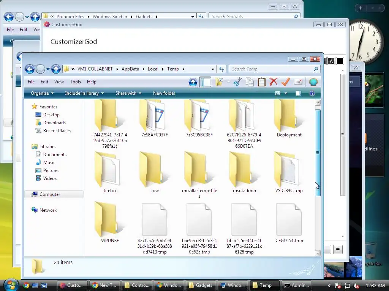Viewport: 389px width, 291px height.
Task: Go up one level with blue Up arrow beside address bar
Action: click(56, 69)
